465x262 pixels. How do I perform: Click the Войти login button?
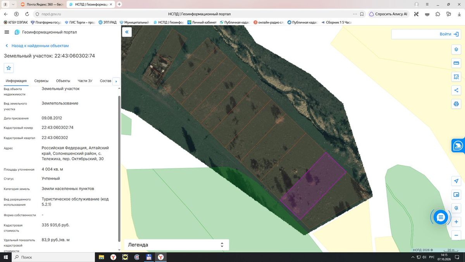[449, 34]
